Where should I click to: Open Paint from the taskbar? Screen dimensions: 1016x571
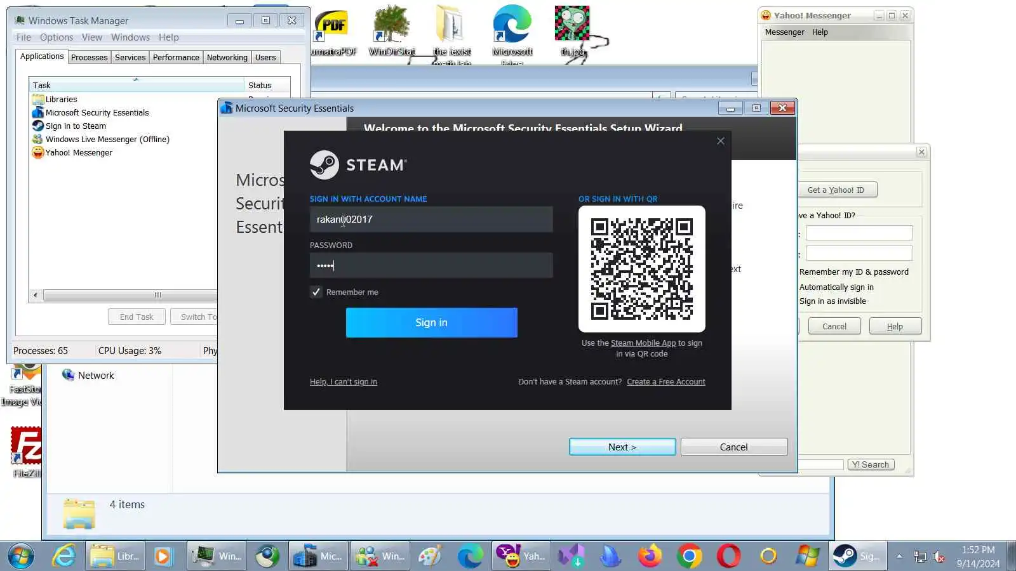[429, 556]
